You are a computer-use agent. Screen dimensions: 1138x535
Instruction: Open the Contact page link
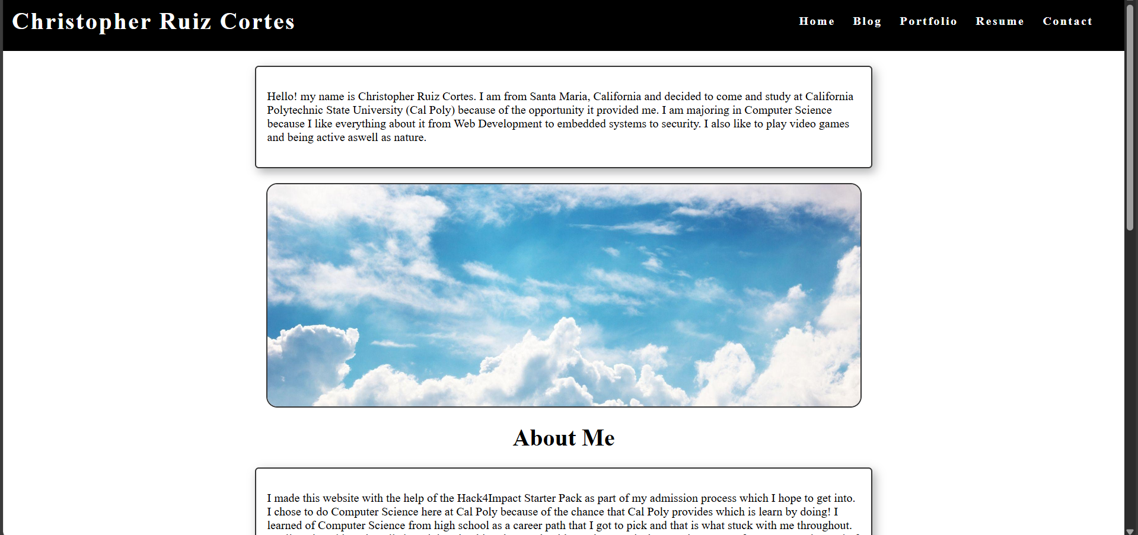1067,21
